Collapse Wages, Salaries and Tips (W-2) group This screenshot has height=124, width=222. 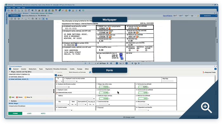tap(10, 72)
